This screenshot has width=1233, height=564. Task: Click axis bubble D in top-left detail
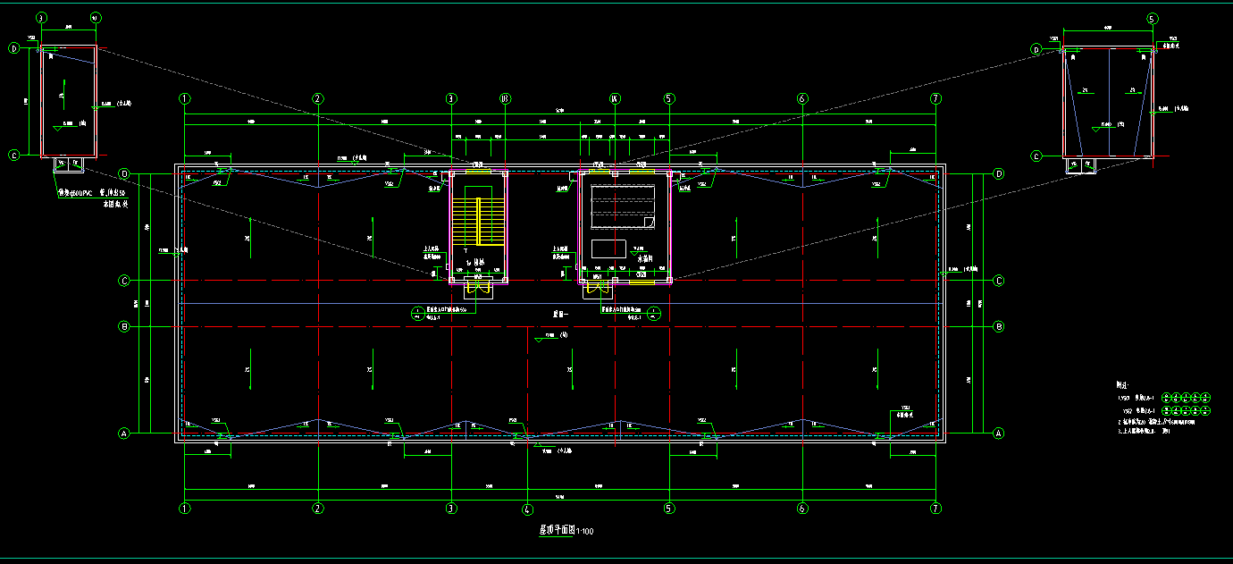[x=13, y=48]
